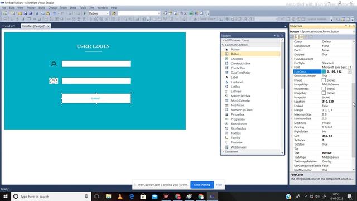Open the Debug configuration dropdown
Image resolution: width=357 pixels, height=201 pixels.
108,13
